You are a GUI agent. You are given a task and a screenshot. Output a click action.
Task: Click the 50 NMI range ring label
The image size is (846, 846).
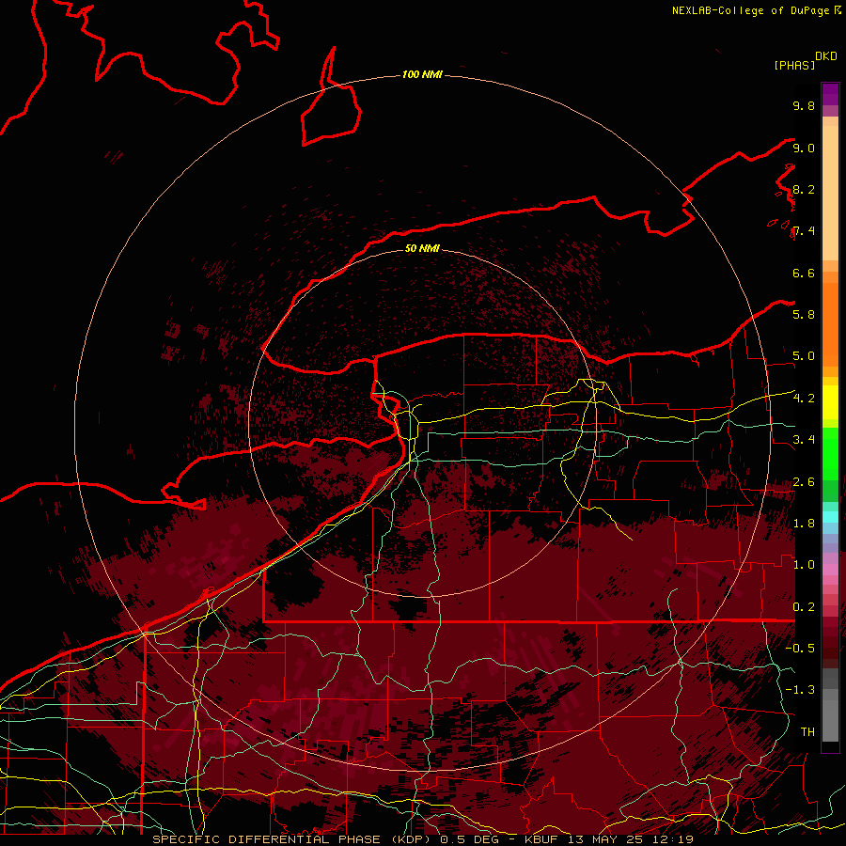[422, 248]
